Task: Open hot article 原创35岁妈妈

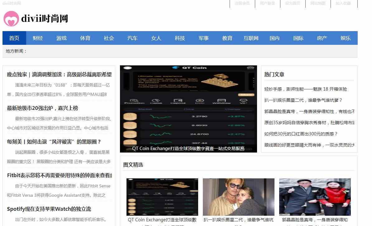Action: (309, 123)
